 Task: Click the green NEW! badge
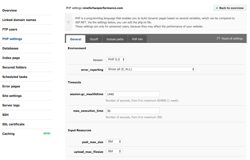tap(47, 134)
